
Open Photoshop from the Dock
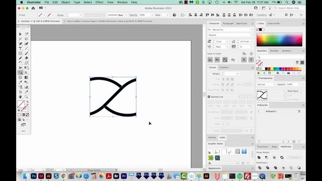point(34,176)
